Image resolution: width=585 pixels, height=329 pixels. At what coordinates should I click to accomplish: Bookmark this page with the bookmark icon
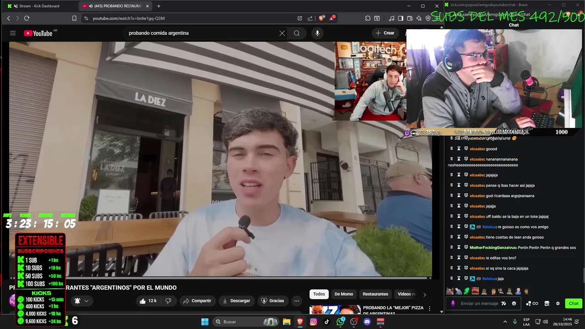pyautogui.click(x=74, y=18)
